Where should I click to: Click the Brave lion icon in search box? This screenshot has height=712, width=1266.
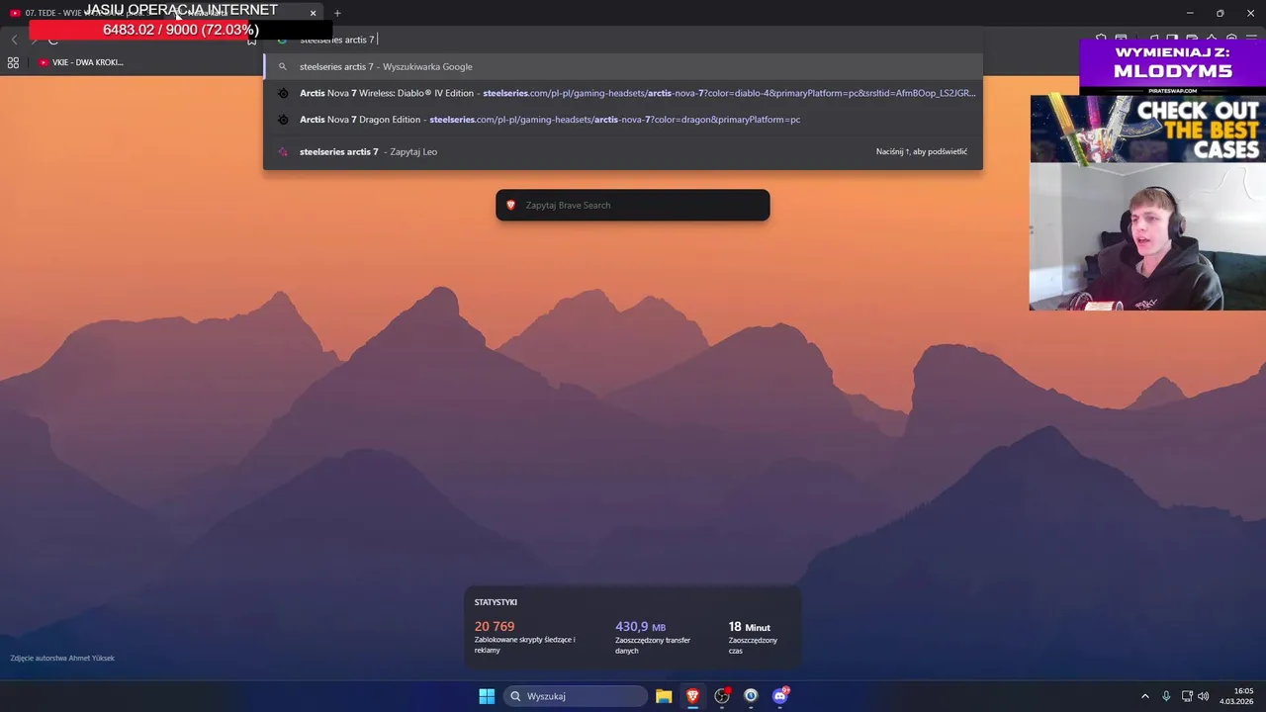(510, 205)
